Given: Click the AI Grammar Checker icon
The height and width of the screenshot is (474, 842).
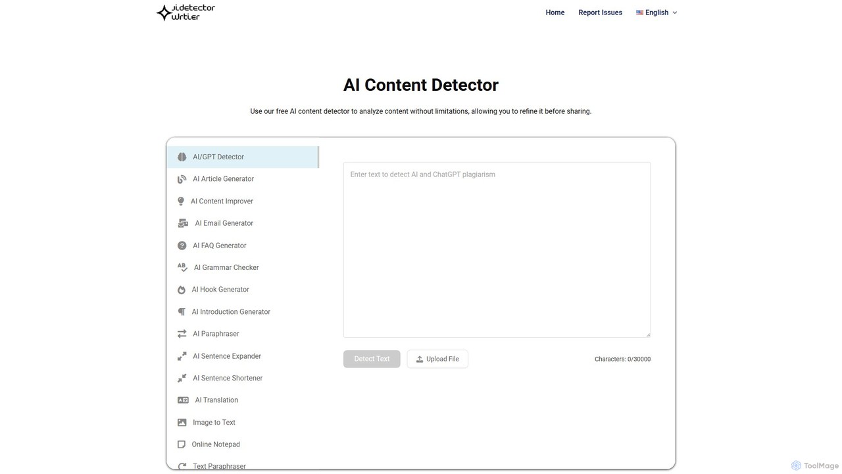Looking at the screenshot, I should pos(183,267).
